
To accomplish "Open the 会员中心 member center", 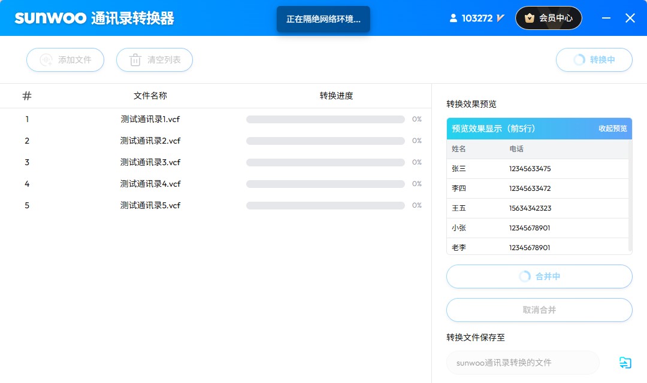I will coord(549,18).
